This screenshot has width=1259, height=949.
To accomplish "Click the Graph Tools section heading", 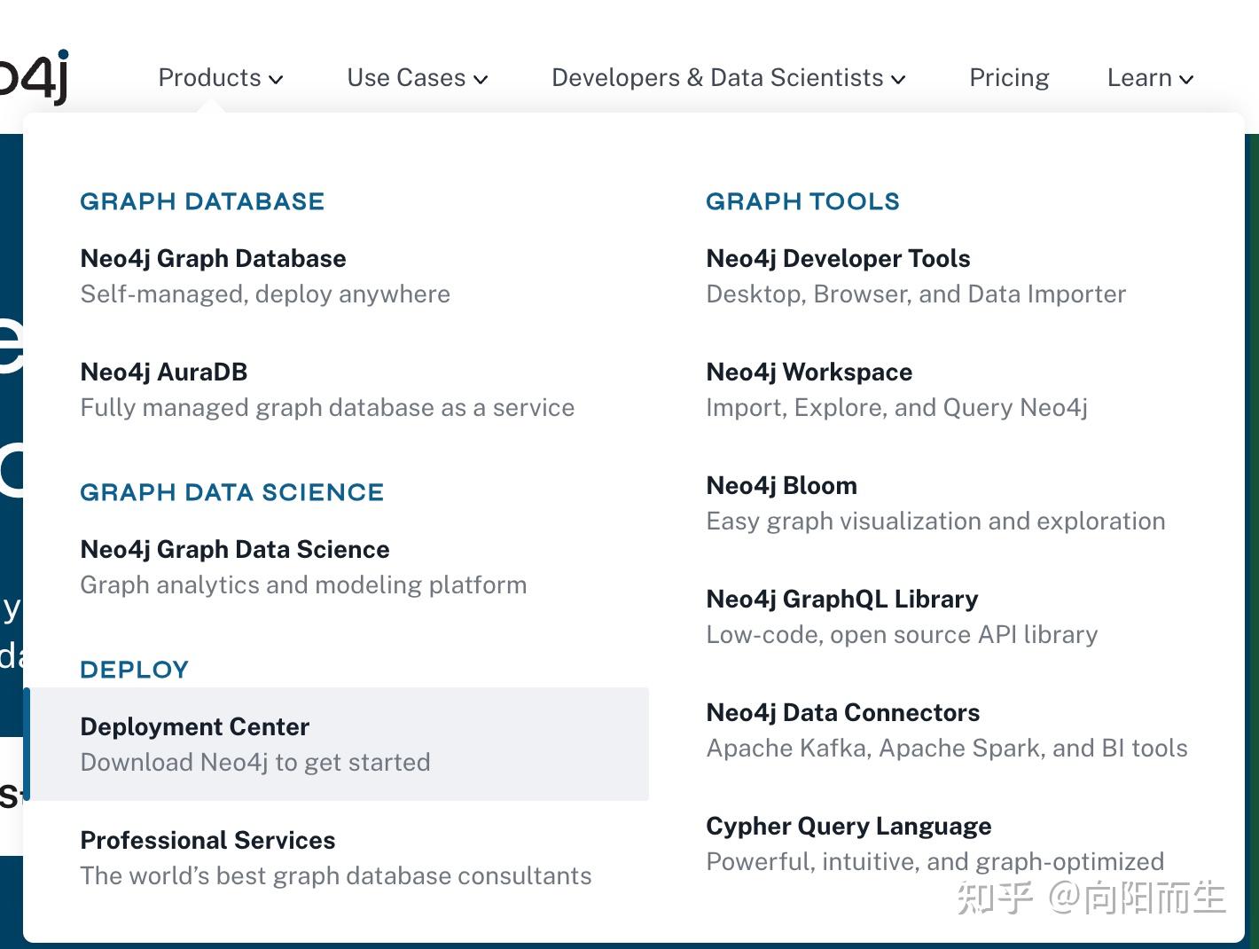I will (x=802, y=201).
